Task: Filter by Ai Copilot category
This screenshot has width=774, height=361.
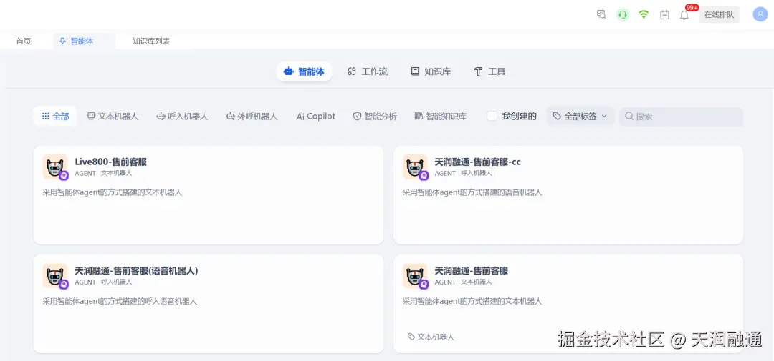Action: tap(315, 117)
